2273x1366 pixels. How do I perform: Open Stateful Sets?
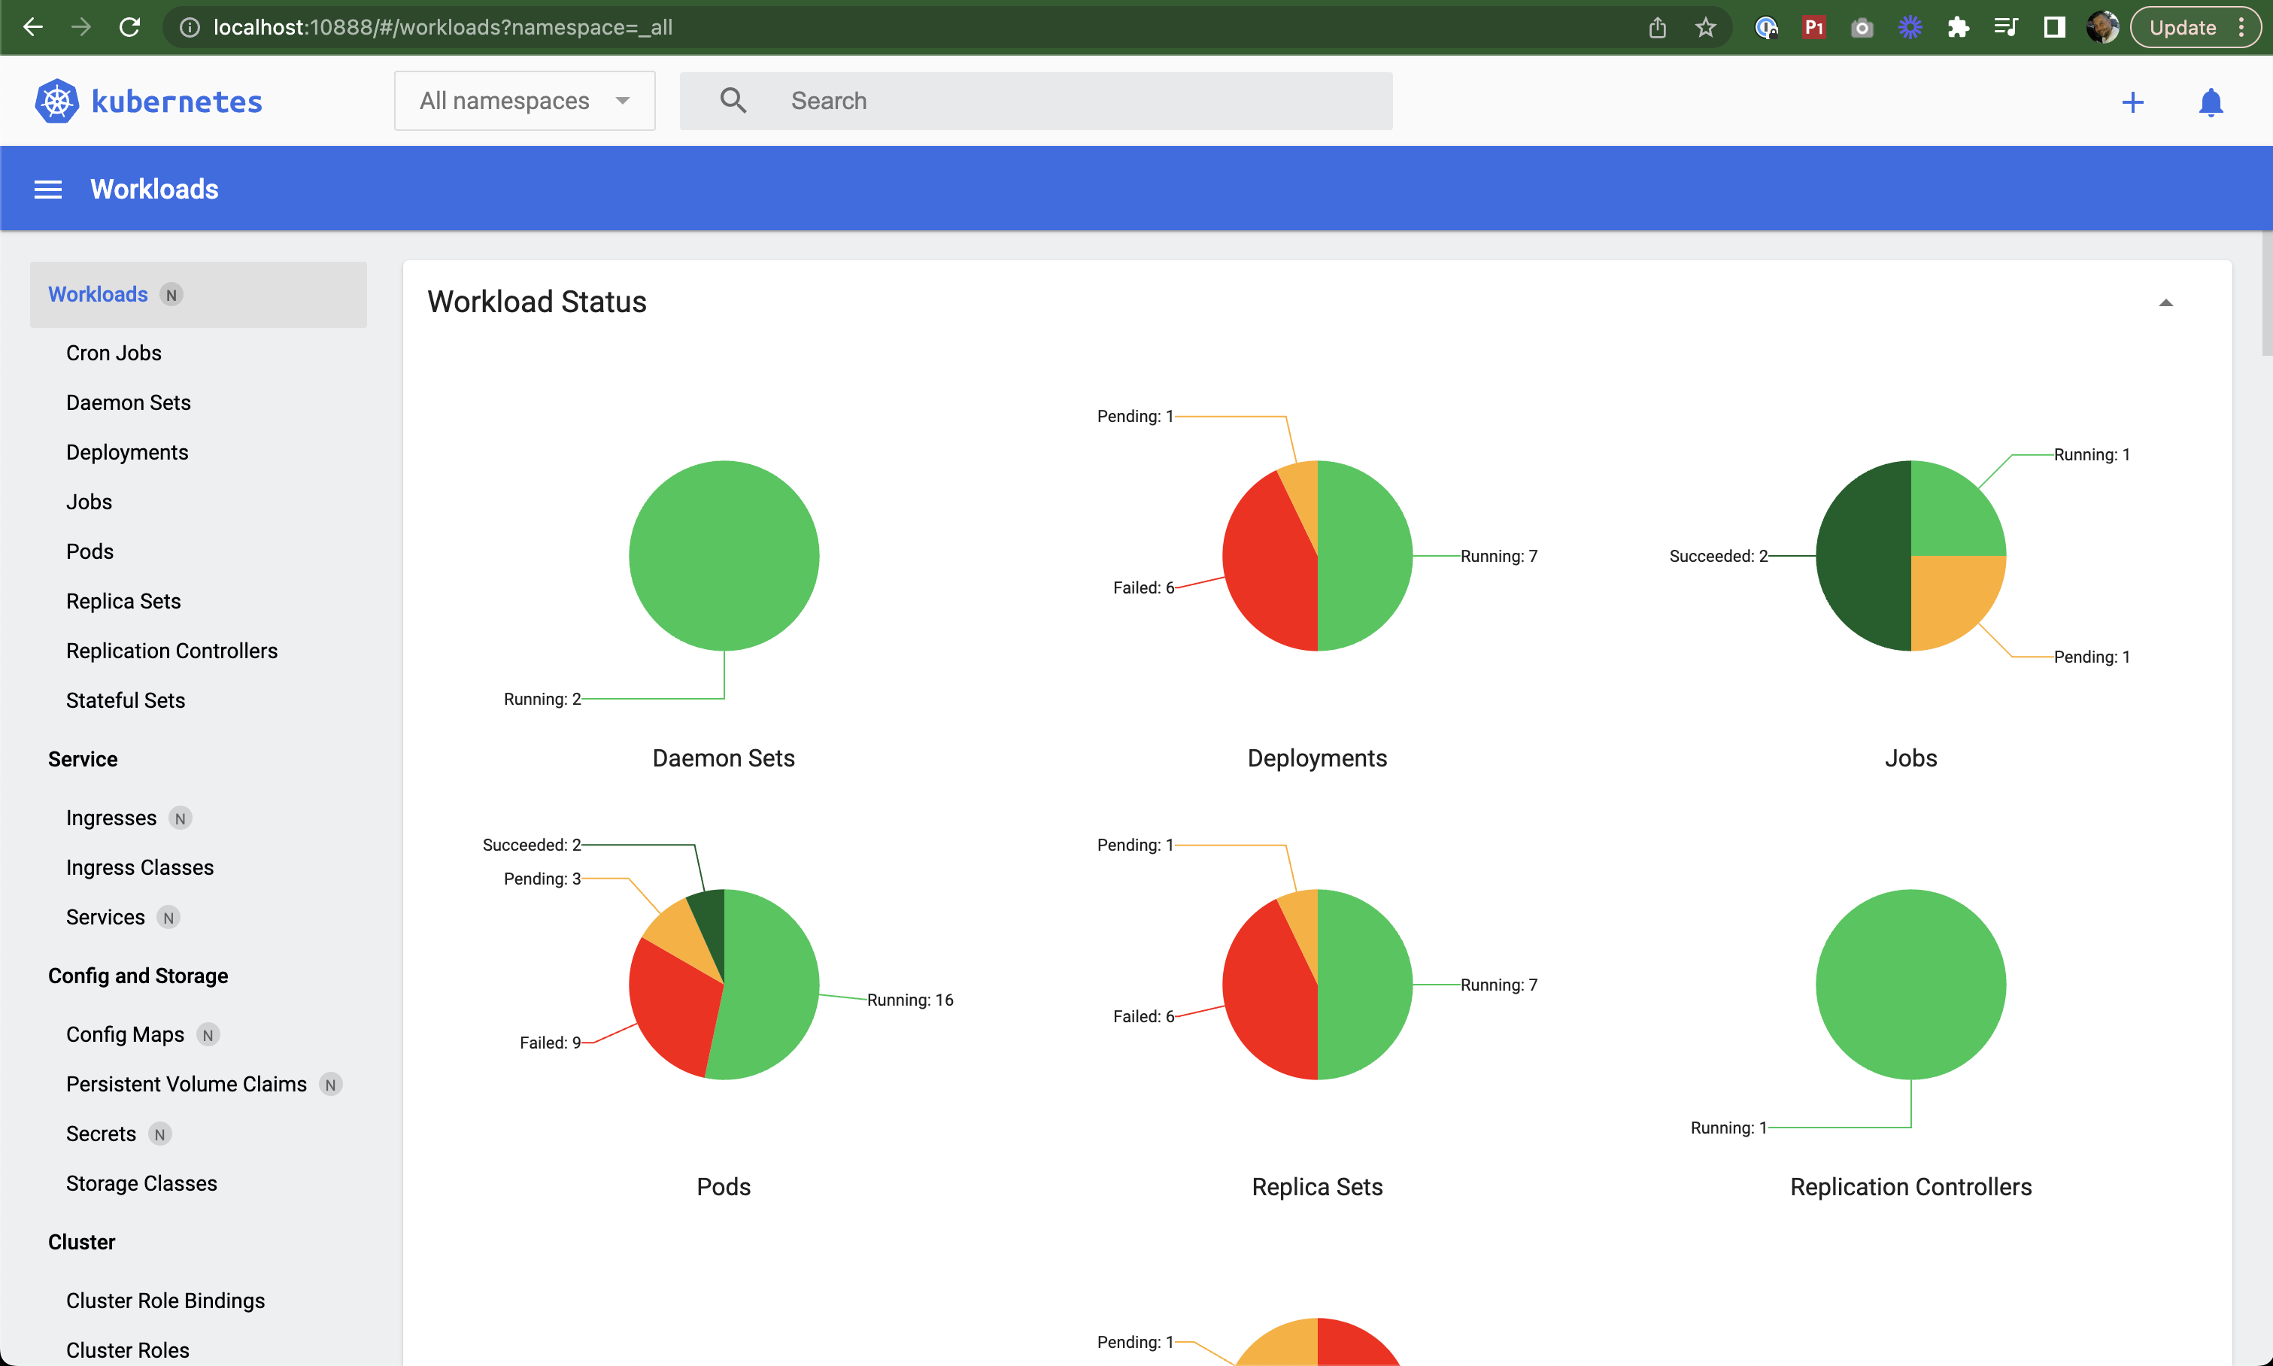126,701
